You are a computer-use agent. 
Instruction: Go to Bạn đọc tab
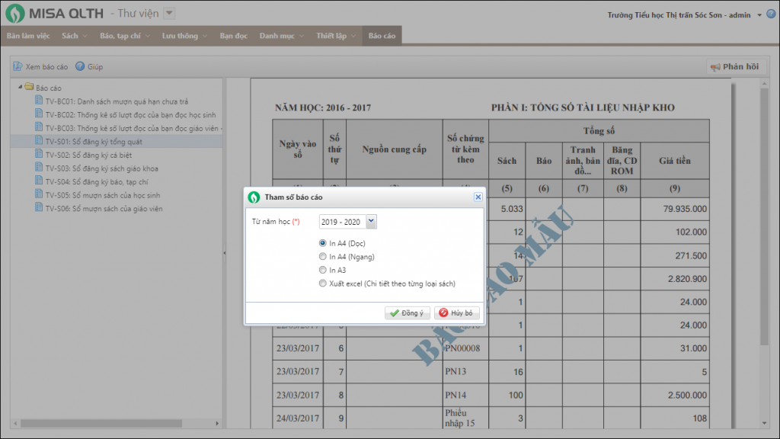pos(233,36)
